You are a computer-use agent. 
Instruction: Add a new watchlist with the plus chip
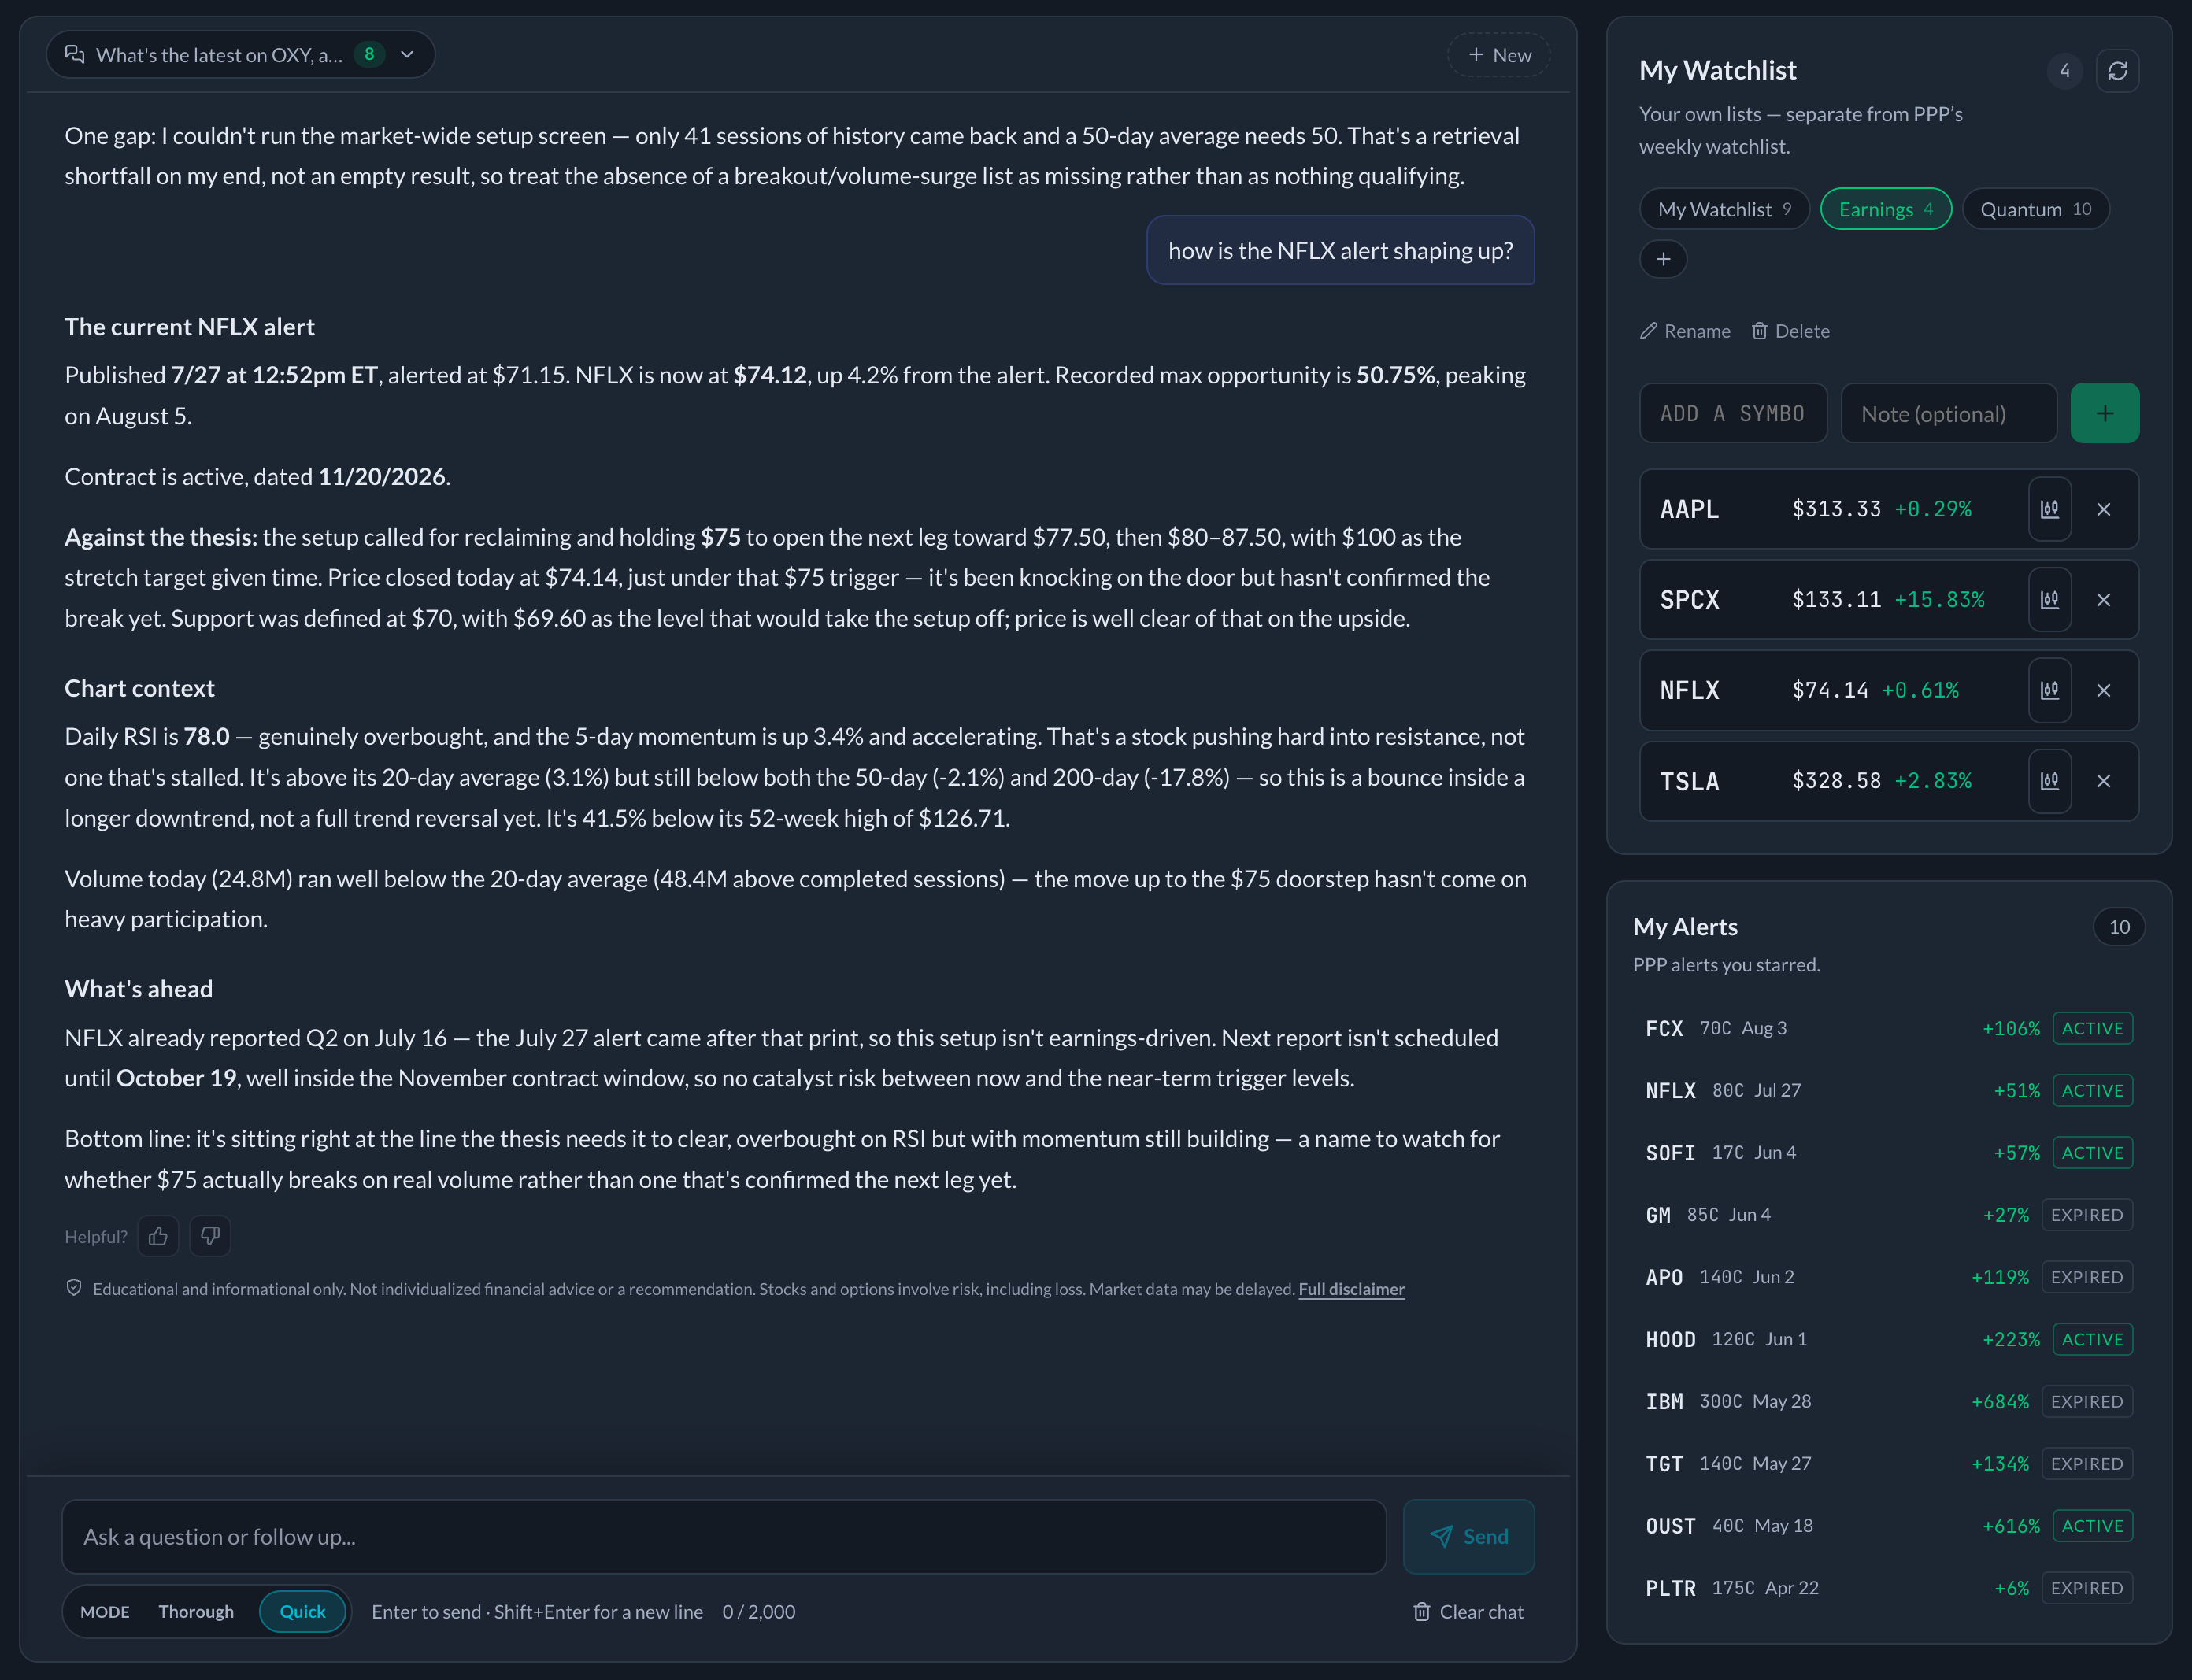(x=1663, y=259)
